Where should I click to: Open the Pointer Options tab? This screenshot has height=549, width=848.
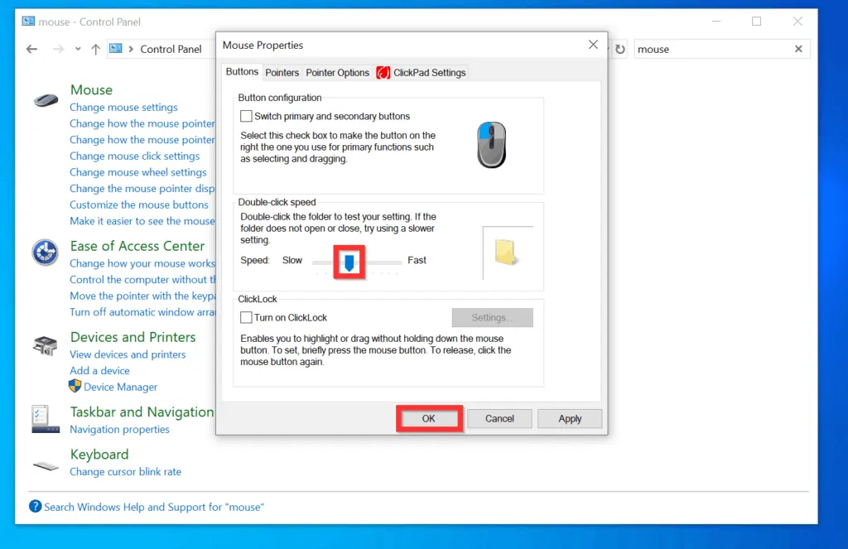(337, 73)
